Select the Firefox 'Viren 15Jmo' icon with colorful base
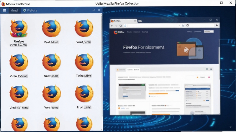The image size is (236, 132). click(x=19, y=28)
